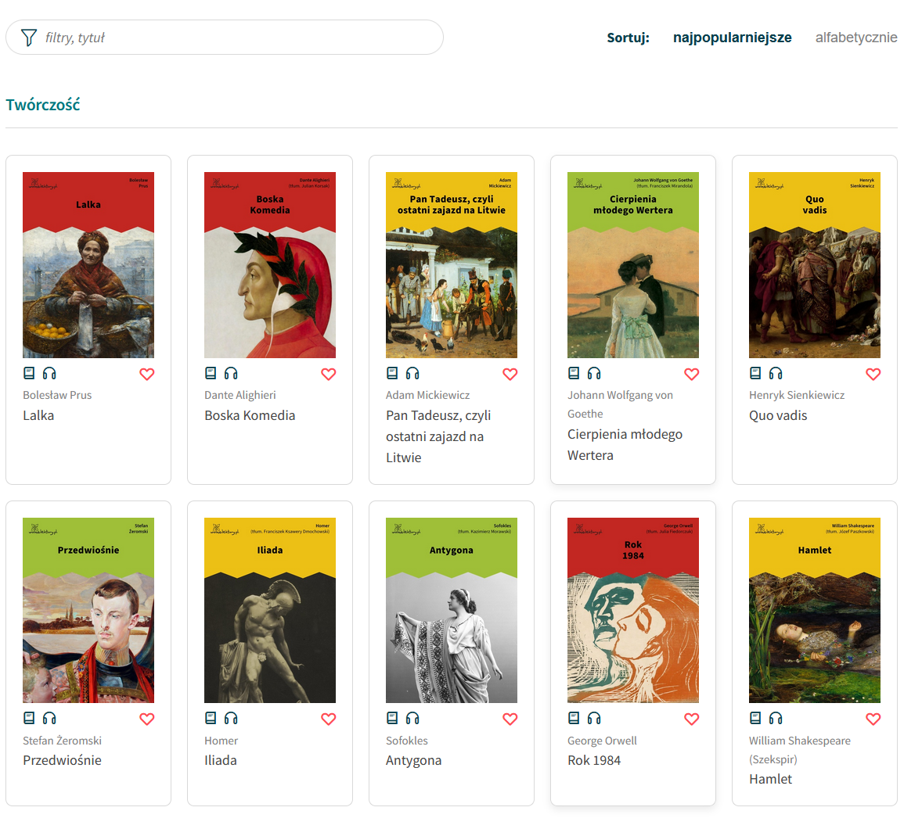The image size is (904, 818).
Task: Open author link Johann Wolfgang von Goethe
Action: pos(621,404)
